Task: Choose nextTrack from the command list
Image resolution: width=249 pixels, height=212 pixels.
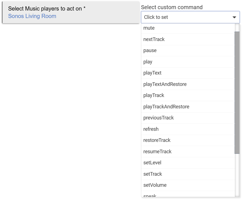Action: coord(154,39)
